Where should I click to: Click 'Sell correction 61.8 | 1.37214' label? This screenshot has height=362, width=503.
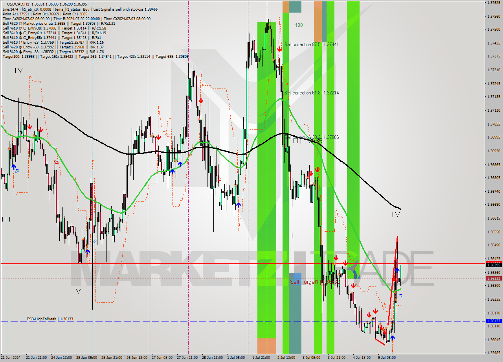311,93
